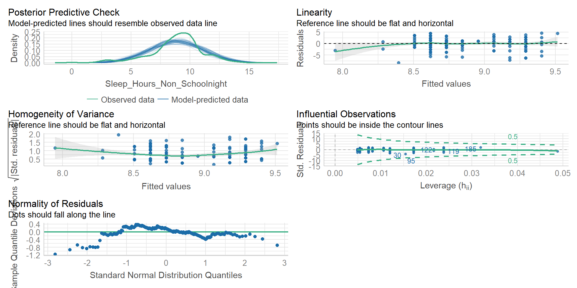Click the lower 0.5 contour line label
The width and height of the screenshot is (577, 288).
click(x=512, y=161)
